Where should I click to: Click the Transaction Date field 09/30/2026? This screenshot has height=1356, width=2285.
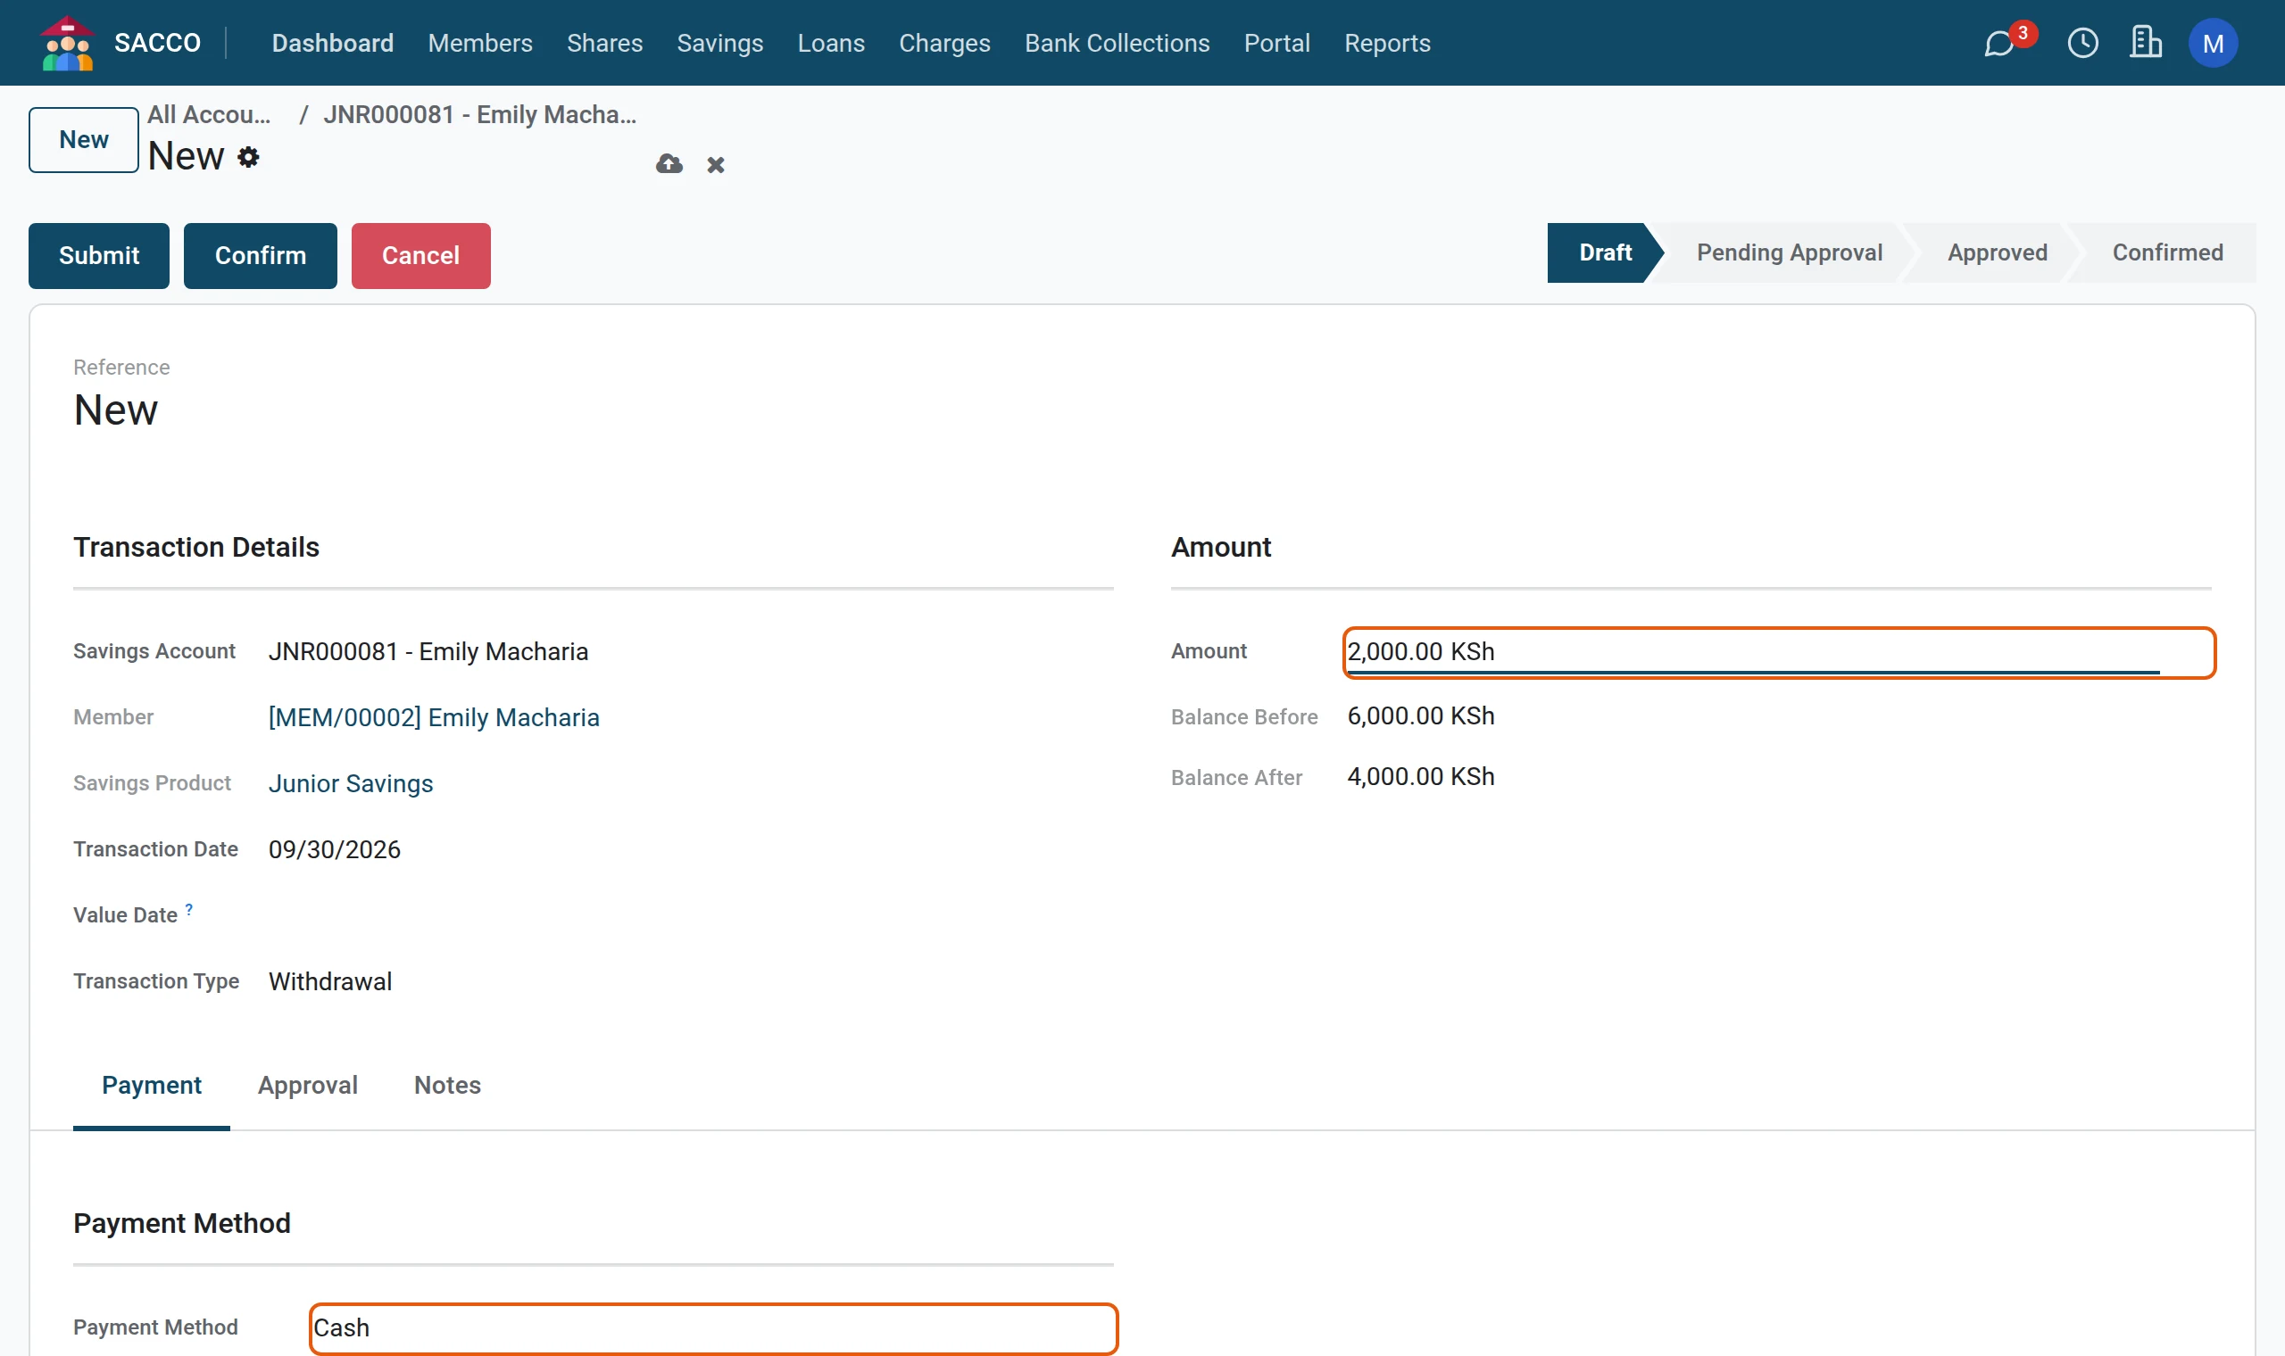pos(335,850)
